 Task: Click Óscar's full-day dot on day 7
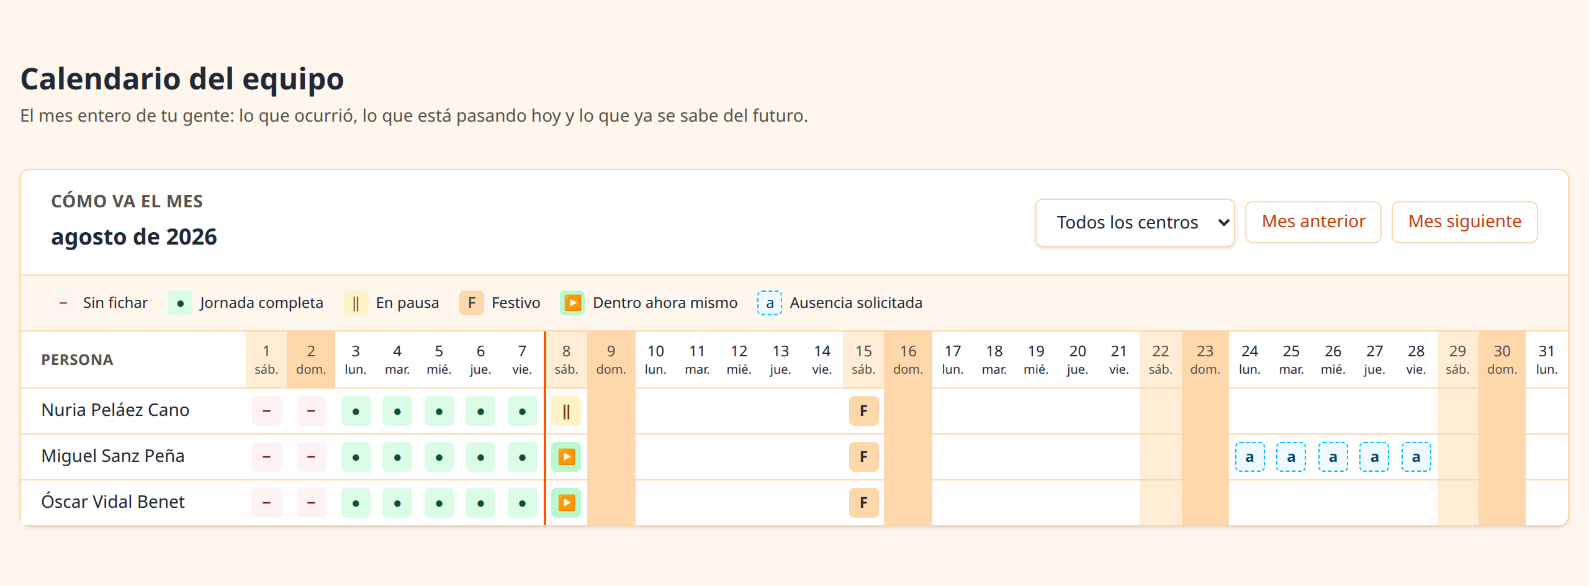[x=522, y=503]
